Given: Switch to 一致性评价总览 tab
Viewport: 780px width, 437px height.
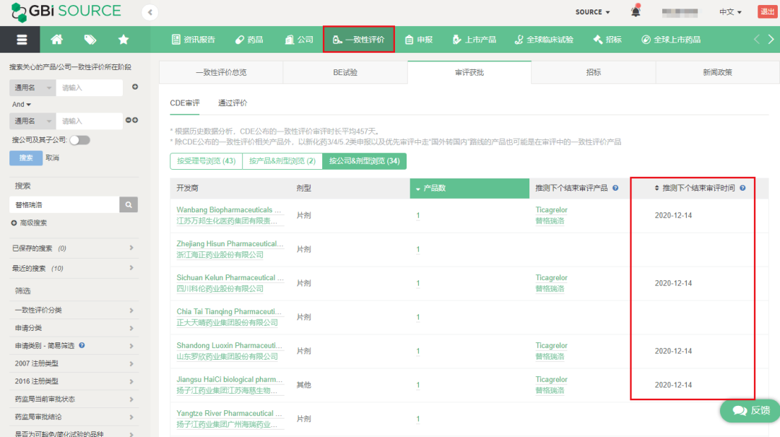Looking at the screenshot, I should pos(221,73).
